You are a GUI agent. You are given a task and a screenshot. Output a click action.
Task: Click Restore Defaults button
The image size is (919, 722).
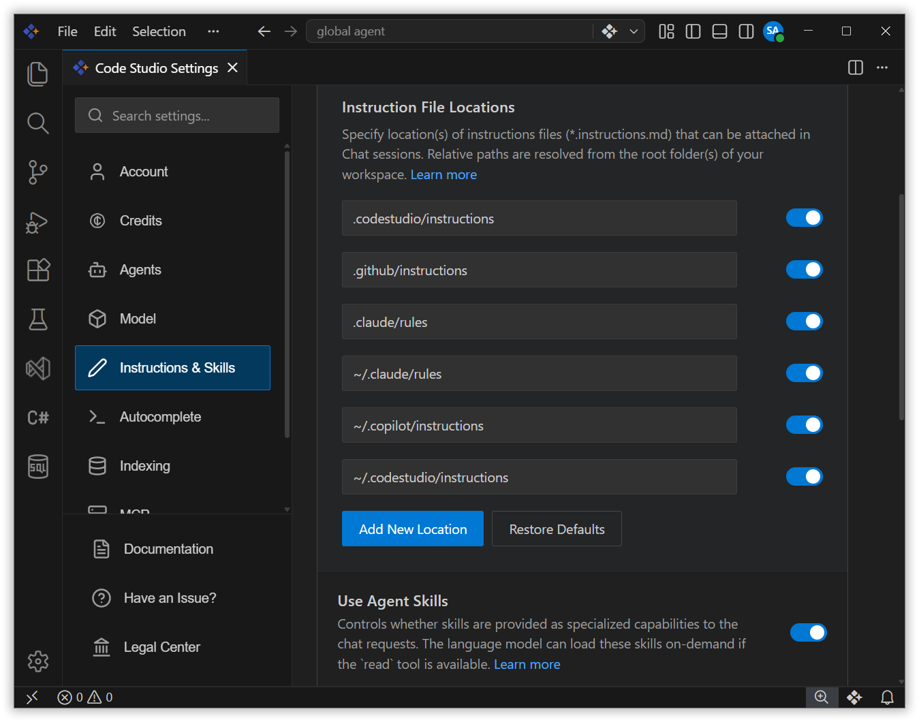tap(557, 529)
